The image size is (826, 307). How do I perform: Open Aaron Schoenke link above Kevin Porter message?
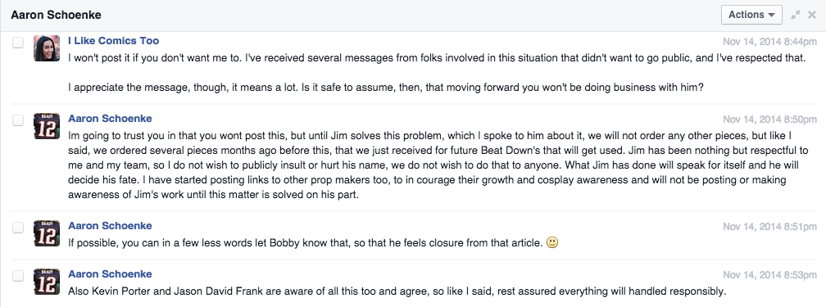(110, 273)
